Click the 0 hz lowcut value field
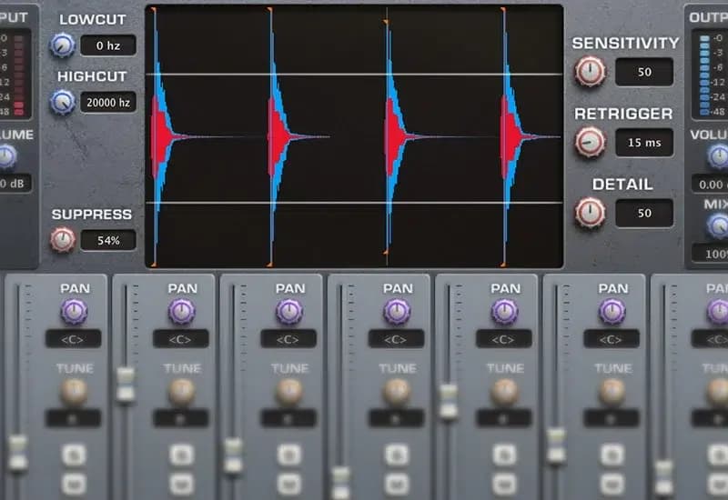Viewport: 728px width, 500px height. pos(108,45)
